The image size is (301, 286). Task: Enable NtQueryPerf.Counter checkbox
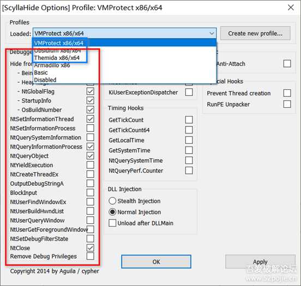pos(189,171)
